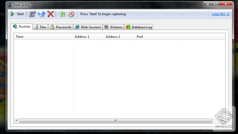Open the j.mp/the_sz link
Screen dimensions: 238x134
(x=221, y=14)
